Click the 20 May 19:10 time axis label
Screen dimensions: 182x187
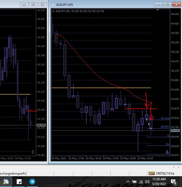coord(145,158)
